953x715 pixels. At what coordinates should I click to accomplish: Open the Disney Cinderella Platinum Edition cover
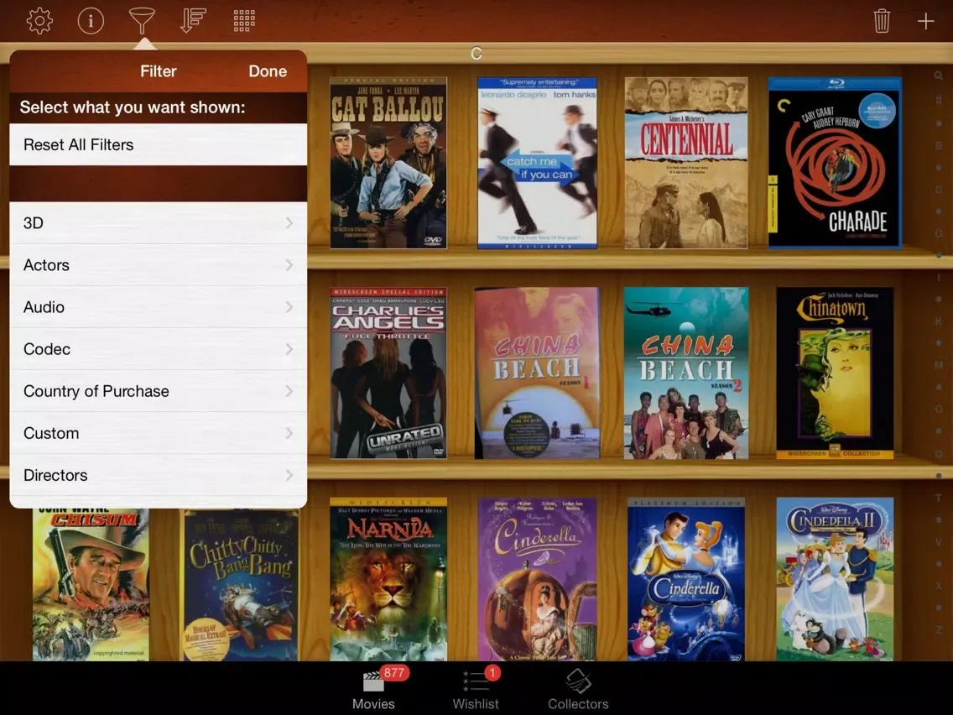point(686,579)
